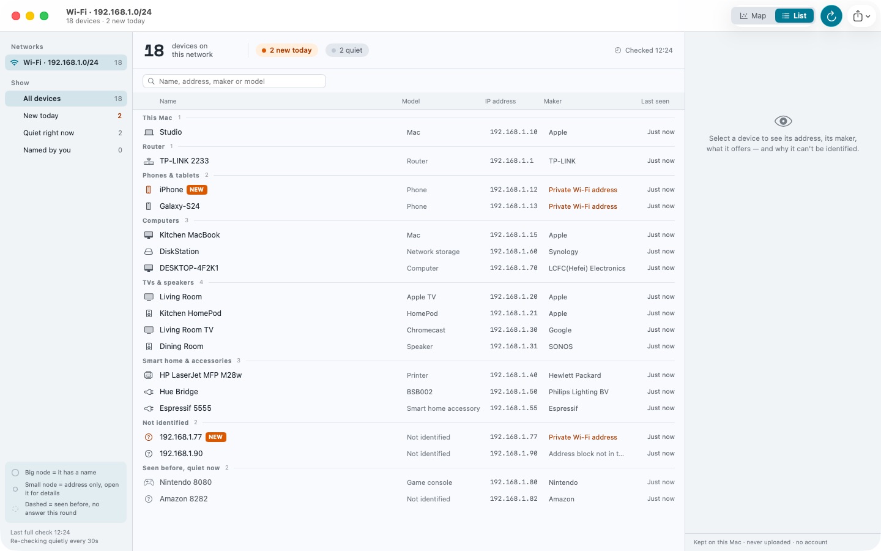Sort by the Last seen column header

(x=655, y=102)
